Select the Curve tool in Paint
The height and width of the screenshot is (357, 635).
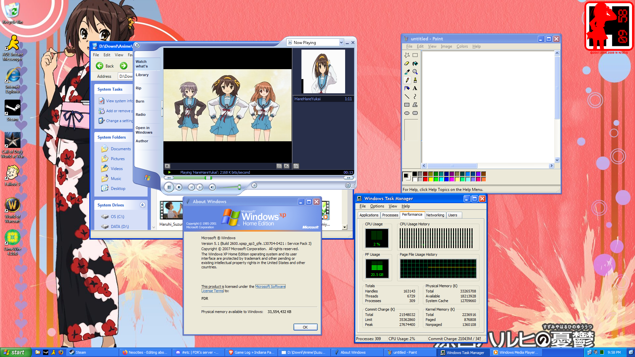[x=415, y=97]
